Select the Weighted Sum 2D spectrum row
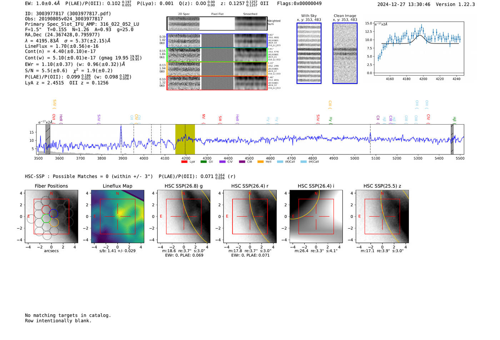 [217, 24]
